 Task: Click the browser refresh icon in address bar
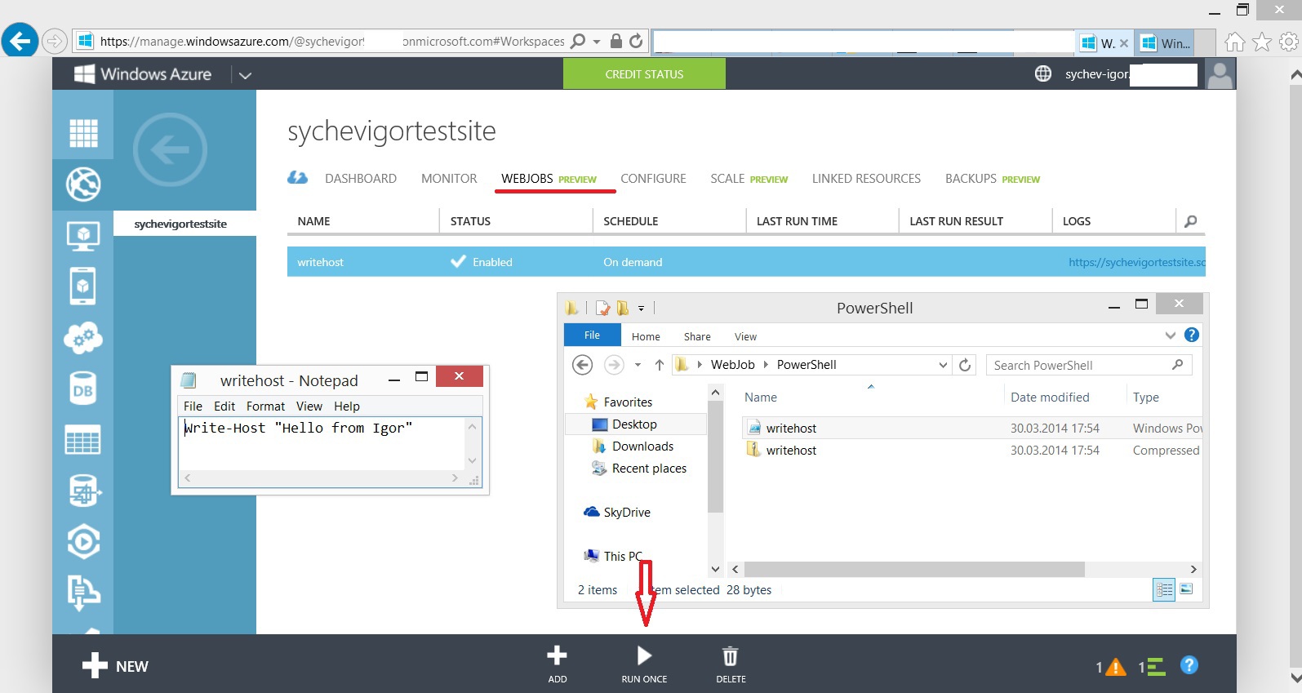(x=637, y=41)
